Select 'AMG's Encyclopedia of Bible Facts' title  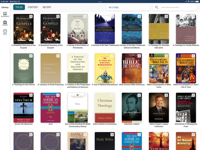tap(159, 86)
